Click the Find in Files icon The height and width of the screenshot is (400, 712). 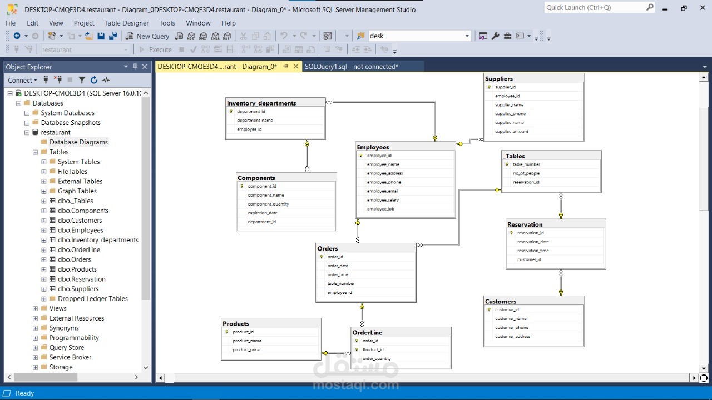point(360,36)
